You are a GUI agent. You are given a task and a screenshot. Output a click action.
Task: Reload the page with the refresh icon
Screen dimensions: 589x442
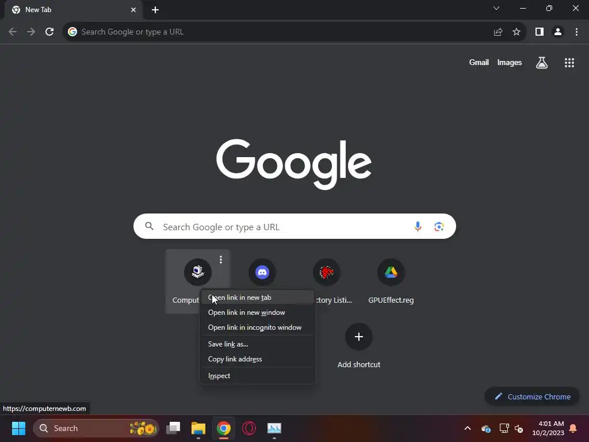click(x=49, y=32)
